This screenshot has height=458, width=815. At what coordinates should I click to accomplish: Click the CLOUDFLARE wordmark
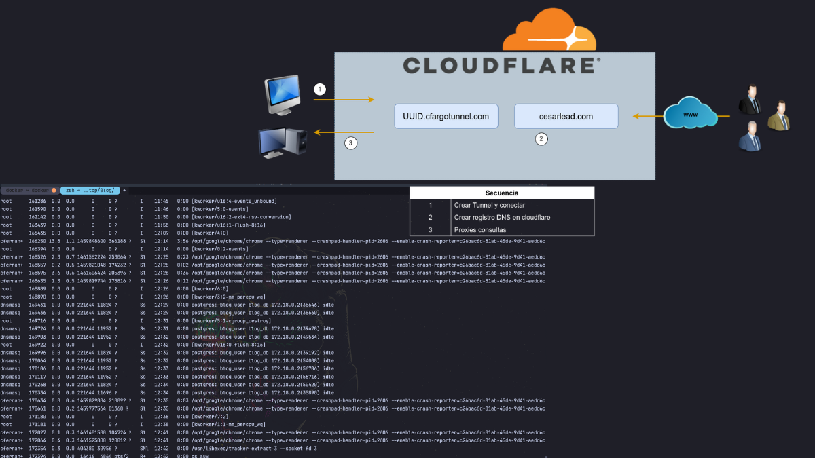pyautogui.click(x=502, y=66)
